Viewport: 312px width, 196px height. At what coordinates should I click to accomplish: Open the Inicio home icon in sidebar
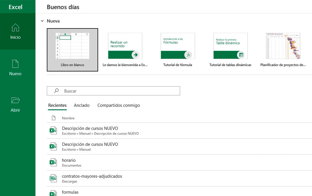pos(16,28)
